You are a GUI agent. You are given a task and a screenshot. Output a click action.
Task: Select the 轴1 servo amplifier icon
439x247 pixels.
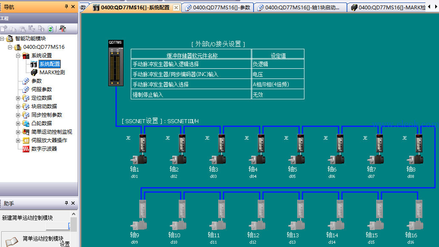[x=143, y=143]
